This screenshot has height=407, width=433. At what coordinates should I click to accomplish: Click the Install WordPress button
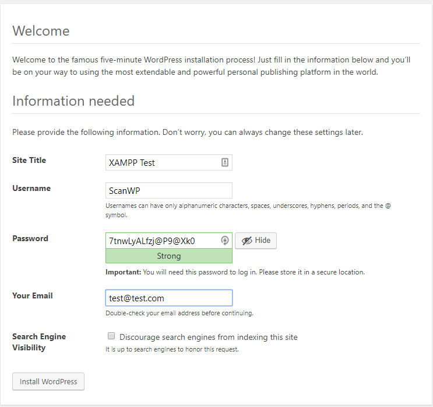(x=48, y=381)
